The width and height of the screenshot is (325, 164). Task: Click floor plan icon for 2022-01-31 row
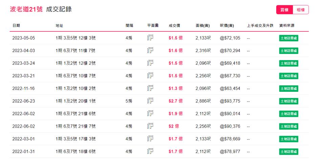coord(150,152)
